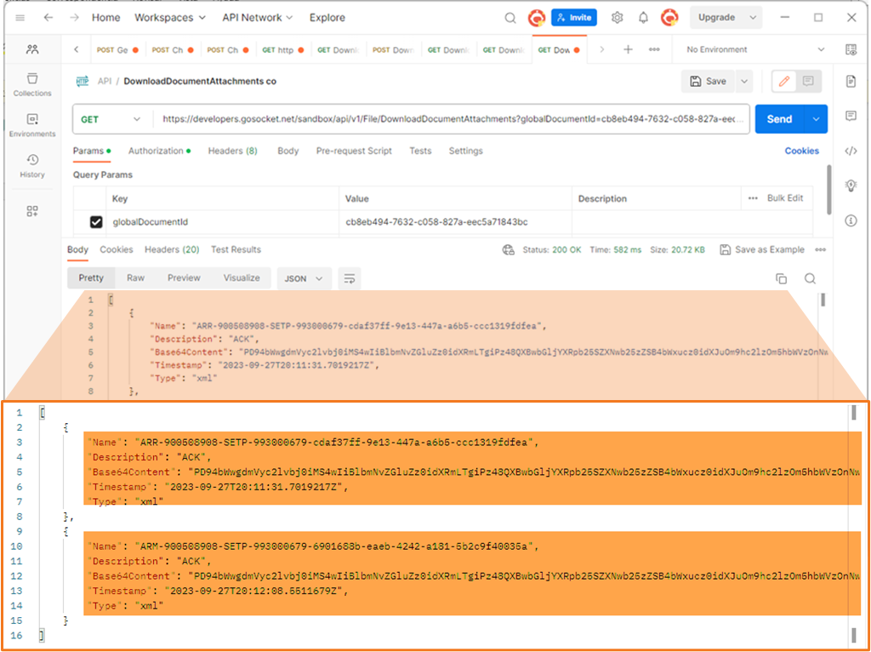The width and height of the screenshot is (871, 652).
Task: Show previous tabs with left chevron
Action: (x=76, y=49)
